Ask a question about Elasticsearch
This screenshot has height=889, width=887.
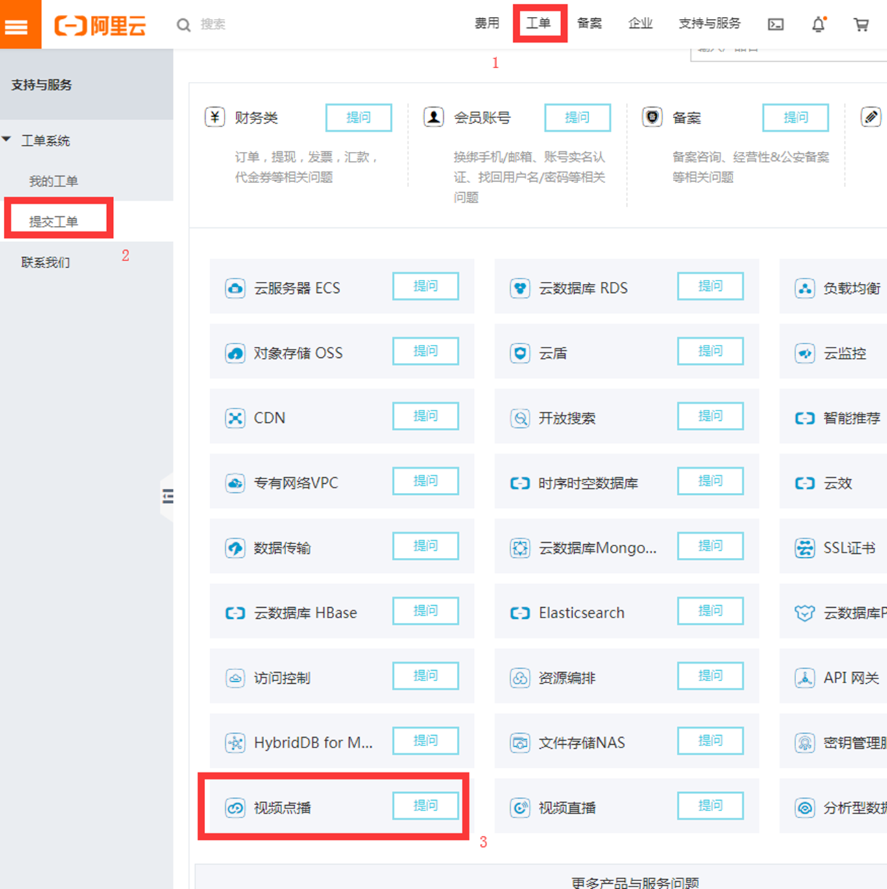[711, 611]
